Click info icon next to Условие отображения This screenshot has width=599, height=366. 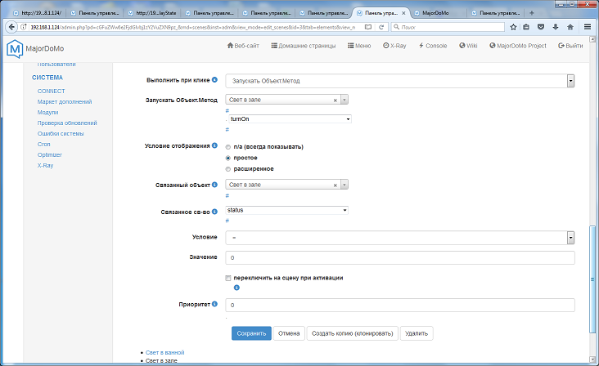[214, 145]
